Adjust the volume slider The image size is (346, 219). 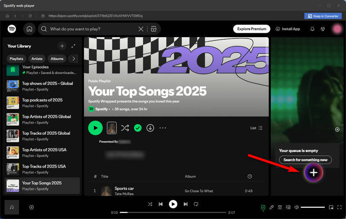[313, 207]
